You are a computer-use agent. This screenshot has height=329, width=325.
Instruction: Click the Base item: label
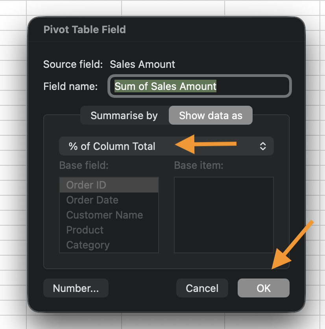coord(199,165)
